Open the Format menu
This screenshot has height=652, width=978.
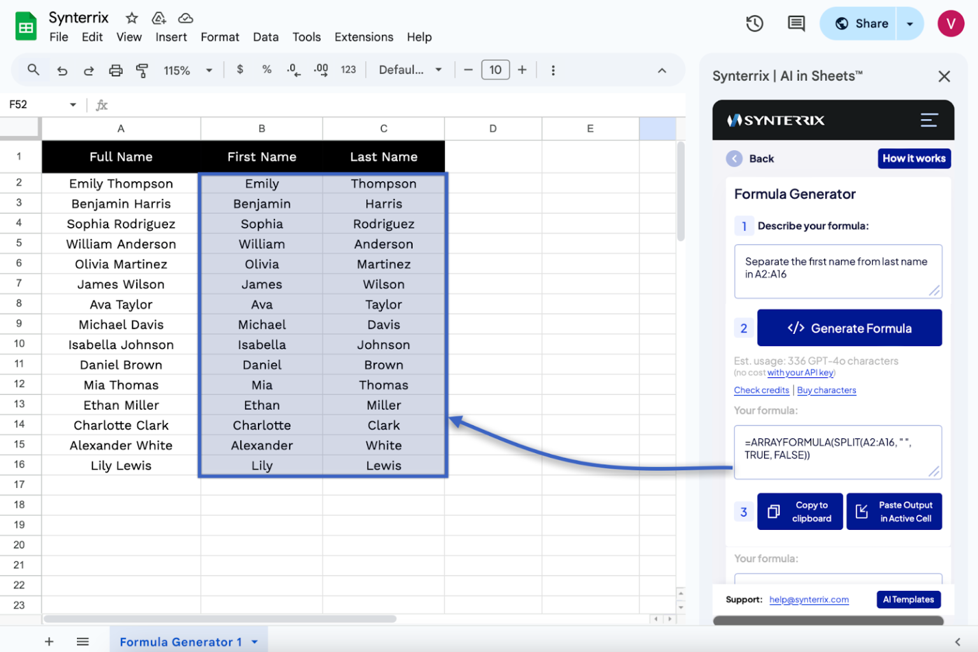click(x=220, y=37)
